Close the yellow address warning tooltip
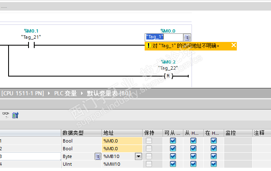 [x=234, y=45]
